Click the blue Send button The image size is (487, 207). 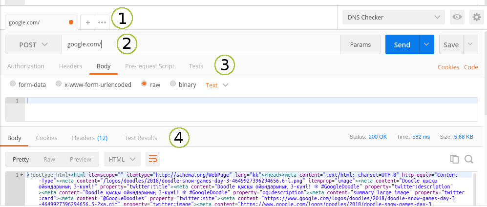pyautogui.click(x=402, y=44)
